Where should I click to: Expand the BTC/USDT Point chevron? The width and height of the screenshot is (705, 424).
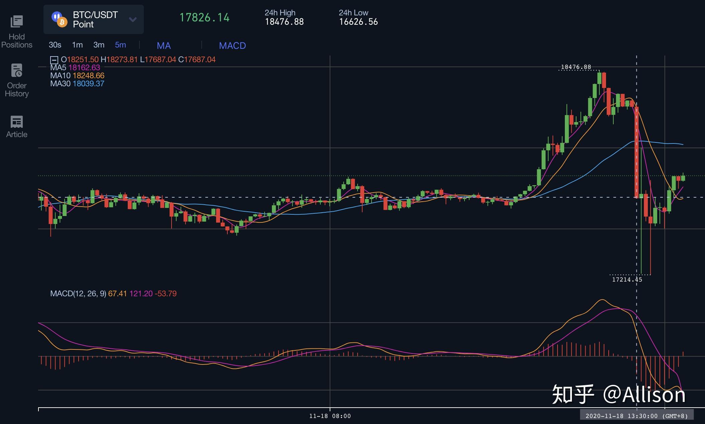pos(132,20)
